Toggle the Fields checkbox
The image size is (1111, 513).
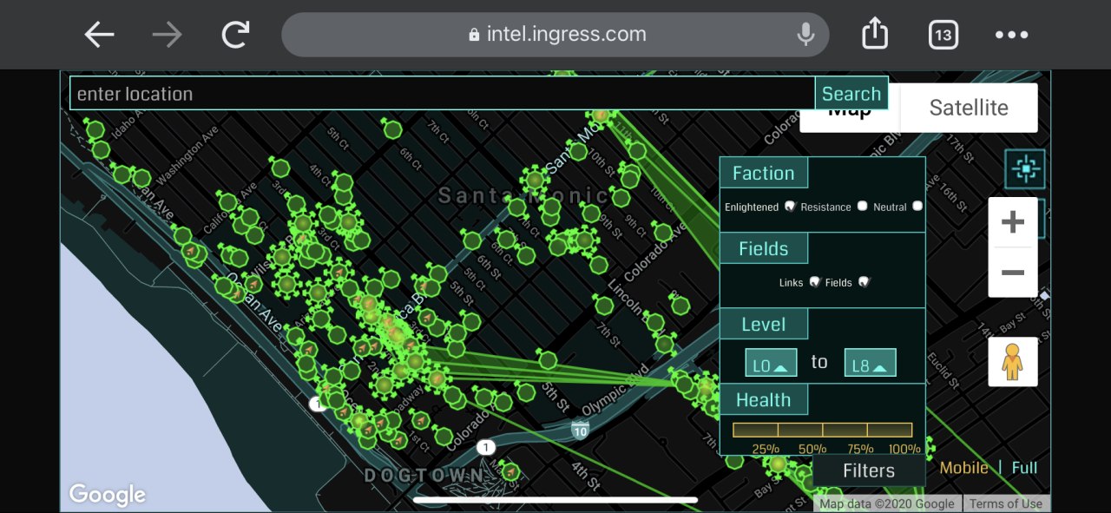point(863,282)
